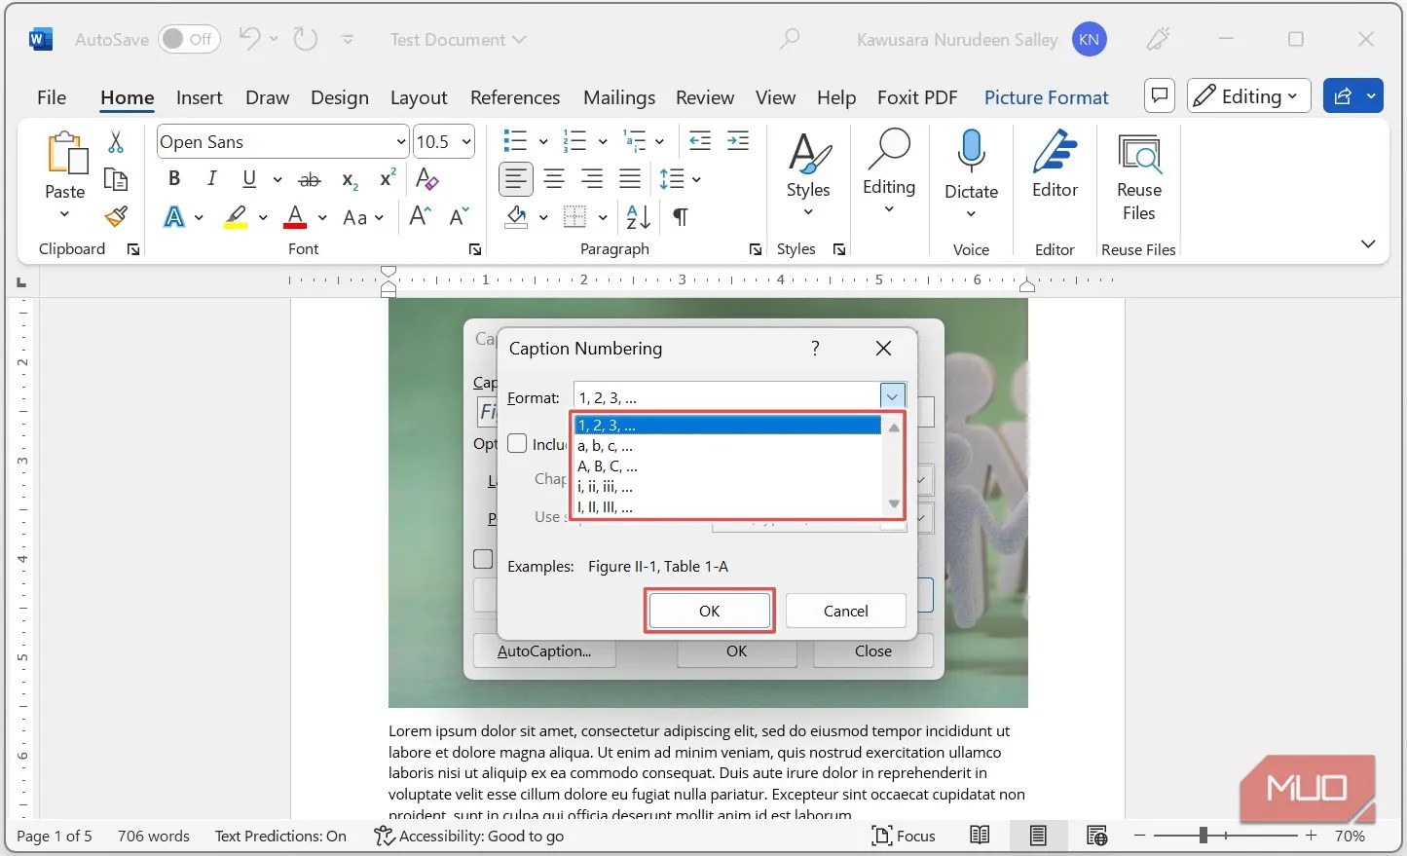1407x856 pixels.
Task: Open the Picture Format tab
Action: tap(1046, 97)
